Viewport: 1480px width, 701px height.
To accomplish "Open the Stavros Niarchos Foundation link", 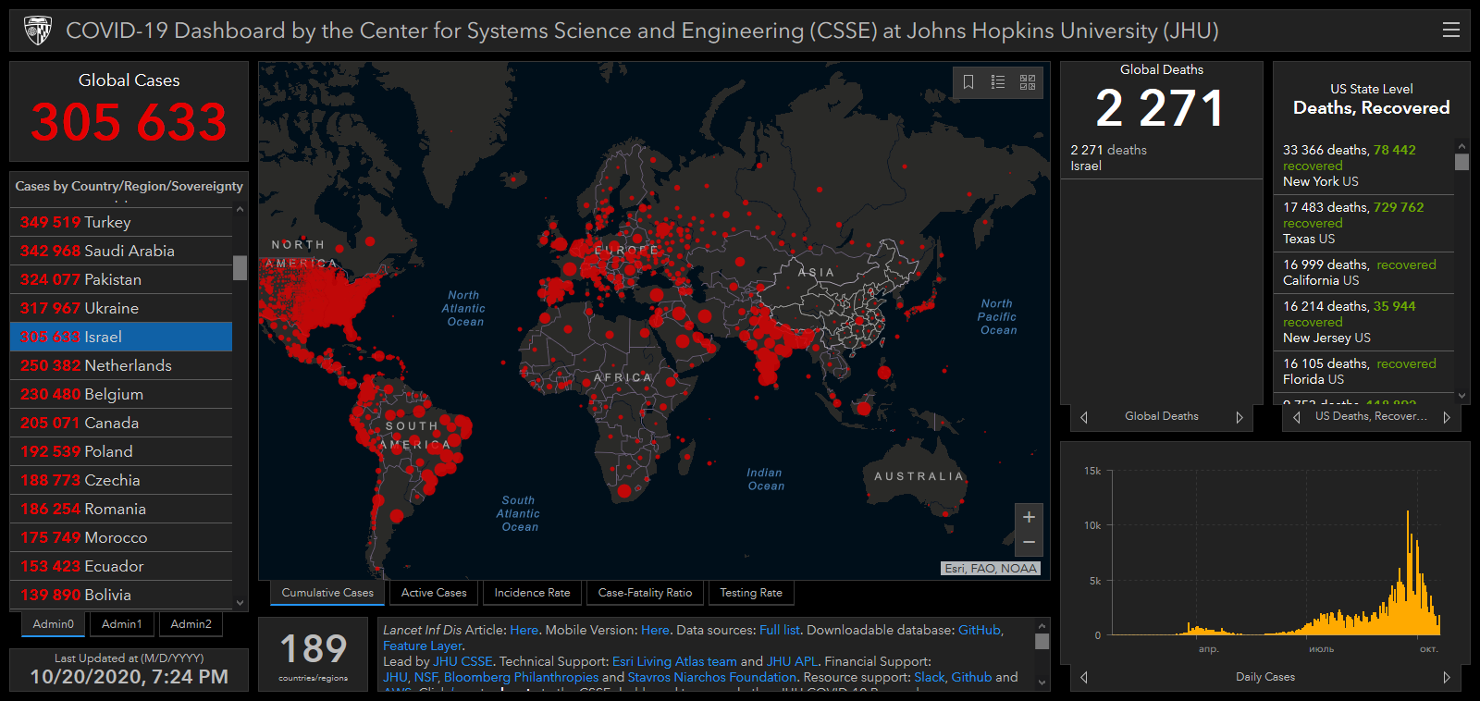I will pos(711,677).
